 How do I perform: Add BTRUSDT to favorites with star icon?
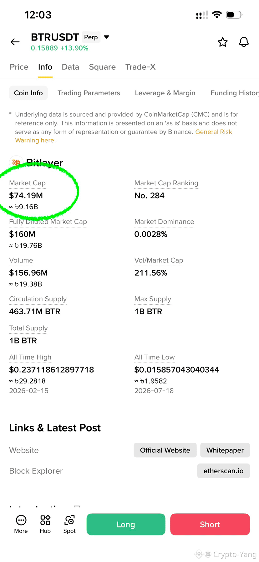pos(223,42)
